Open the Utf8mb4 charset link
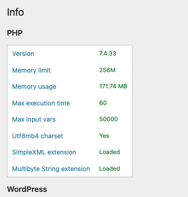188x197 pixels. (x=38, y=136)
